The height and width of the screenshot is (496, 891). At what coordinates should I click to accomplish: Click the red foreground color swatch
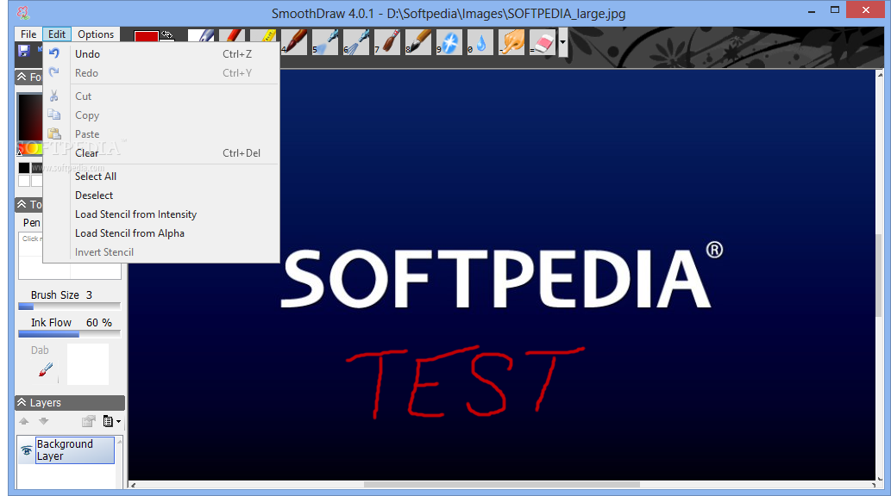tap(146, 36)
